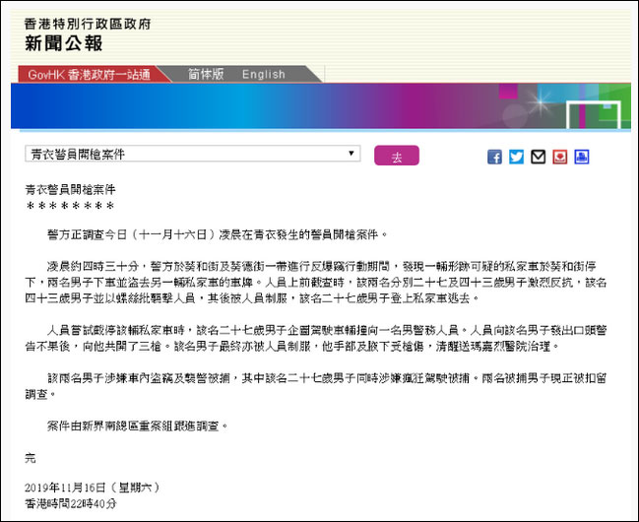Switch to the English version

pos(263,75)
